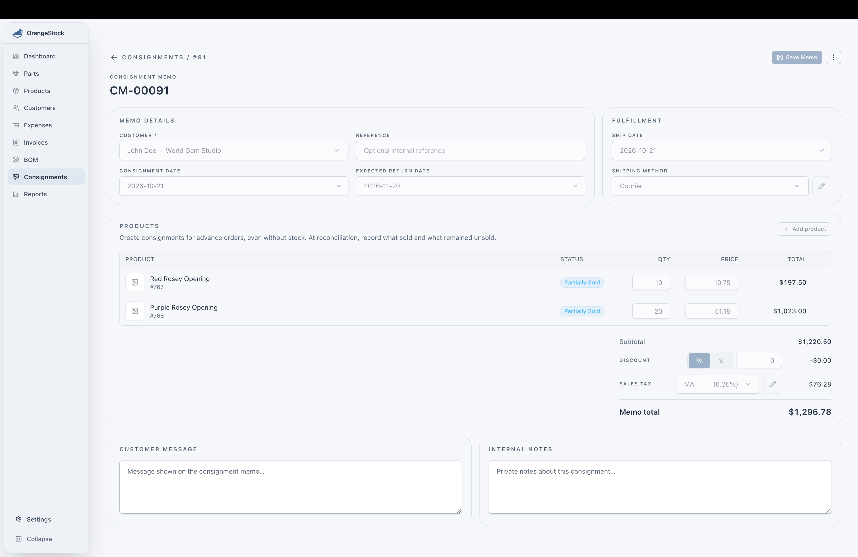Image resolution: width=858 pixels, height=557 pixels.
Task: Click the Red Rosey Opening image placeholder
Action: pyautogui.click(x=135, y=282)
